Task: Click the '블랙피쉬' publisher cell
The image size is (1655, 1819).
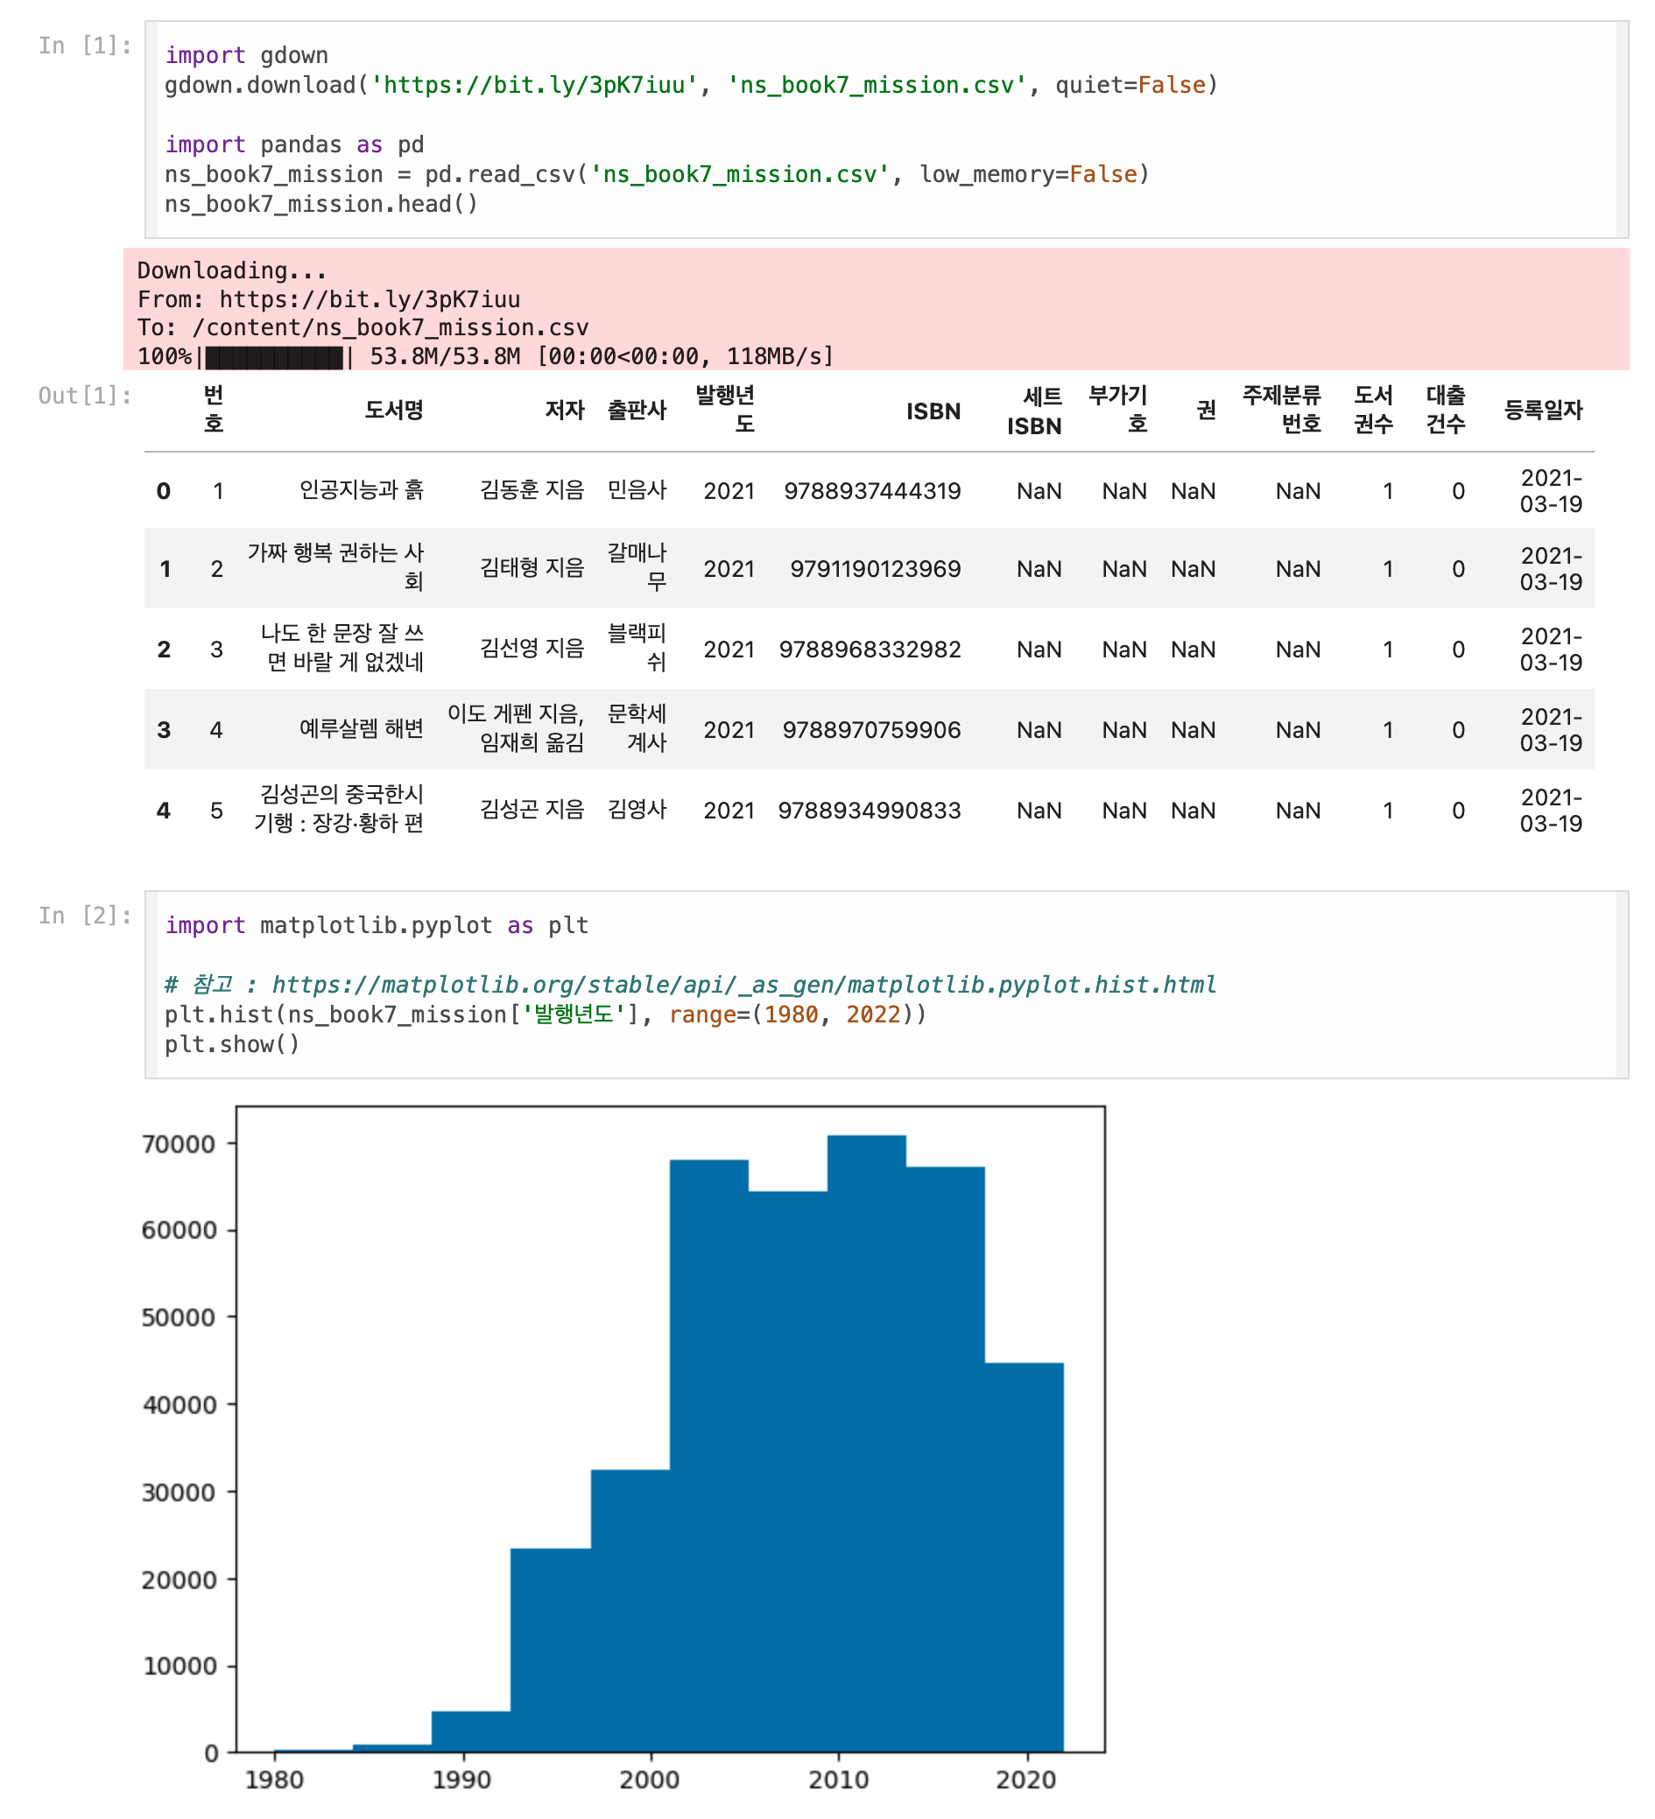Action: pos(637,648)
